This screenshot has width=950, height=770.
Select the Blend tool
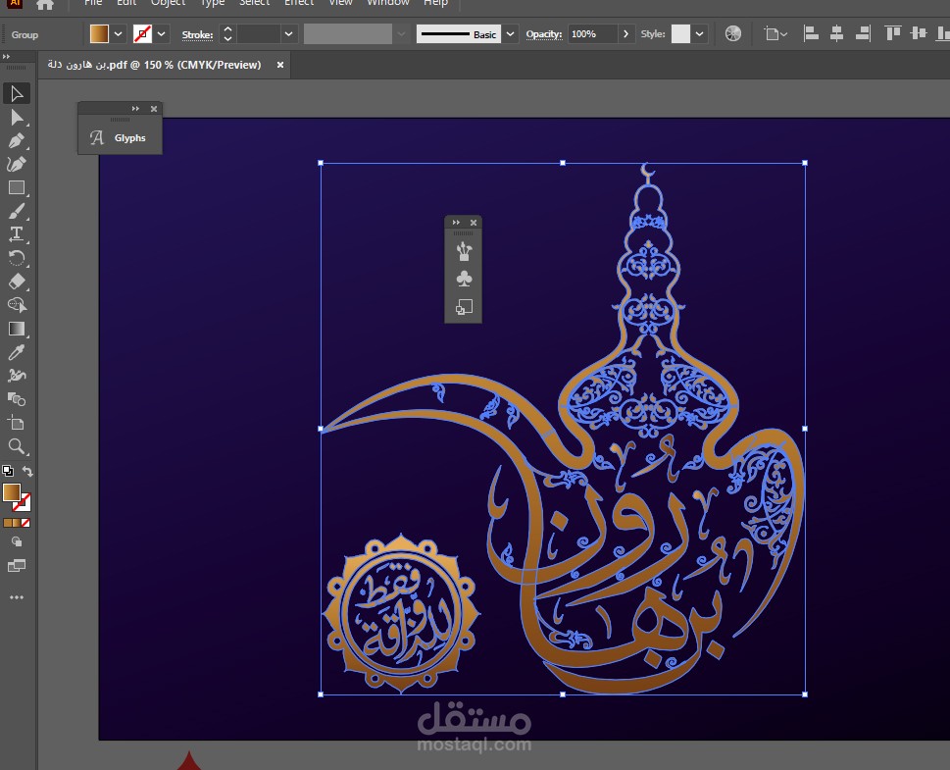pyautogui.click(x=17, y=399)
